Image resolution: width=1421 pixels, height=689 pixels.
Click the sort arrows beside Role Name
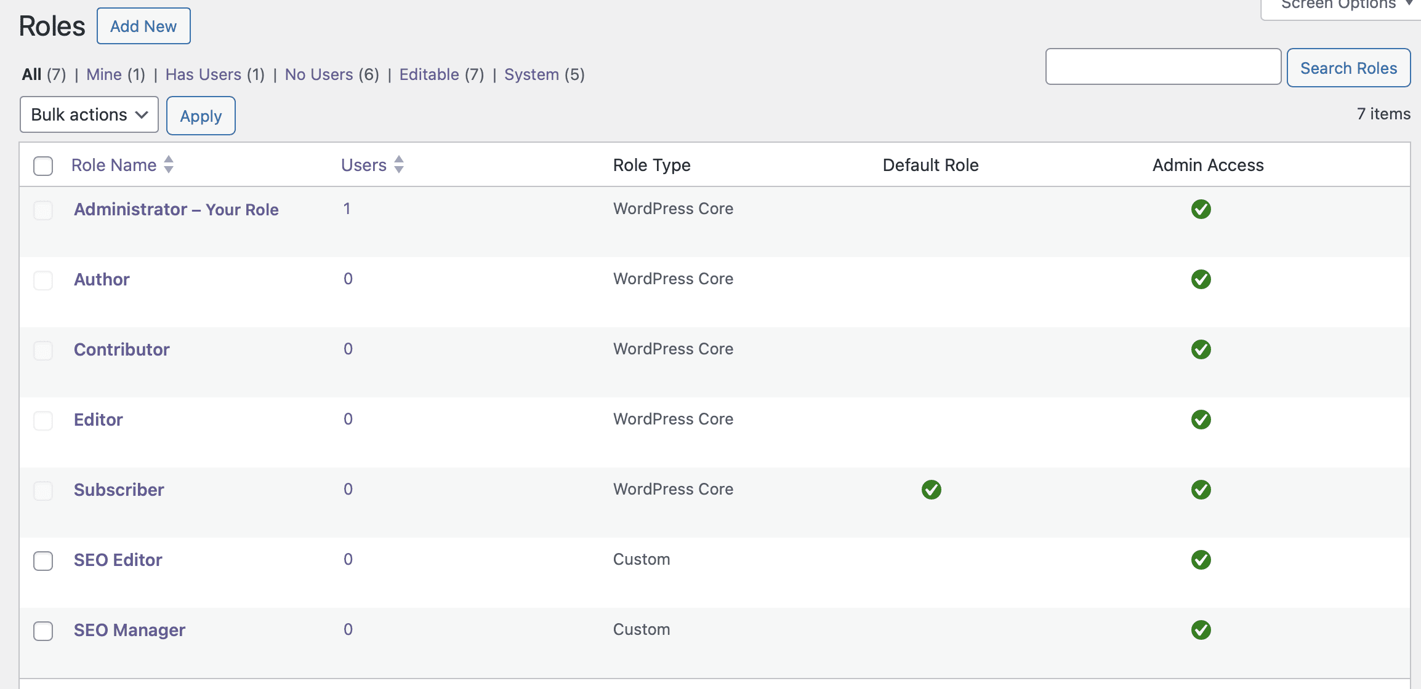169,165
